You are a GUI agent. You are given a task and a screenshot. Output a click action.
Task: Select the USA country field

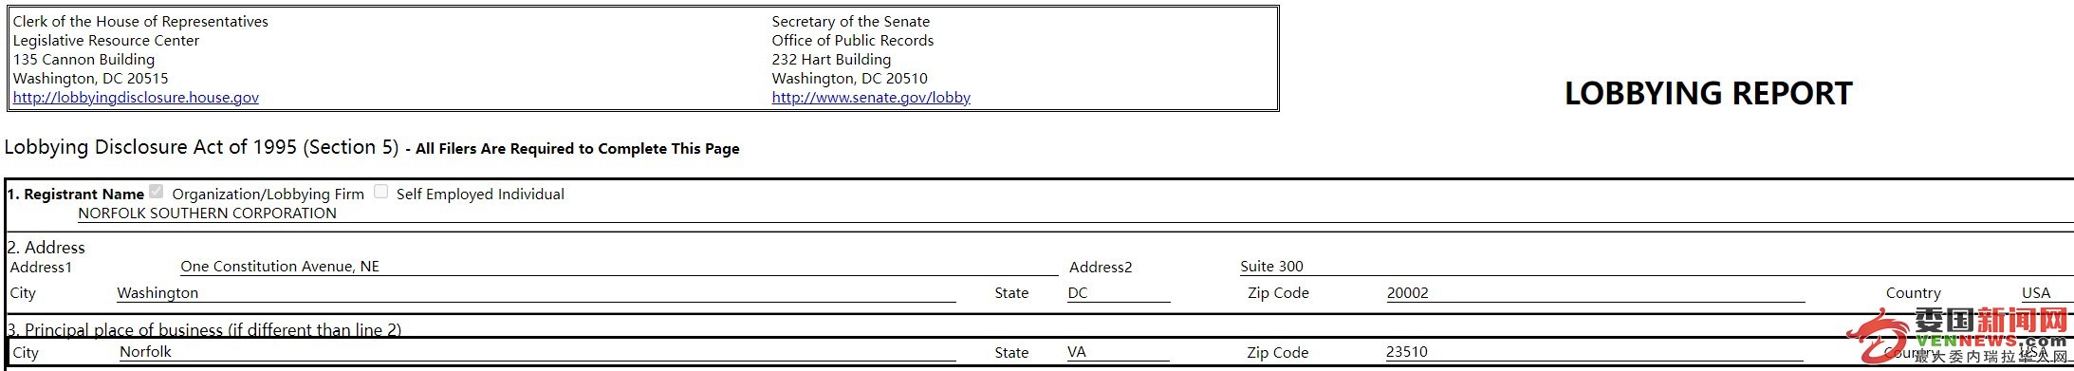[2046, 293]
